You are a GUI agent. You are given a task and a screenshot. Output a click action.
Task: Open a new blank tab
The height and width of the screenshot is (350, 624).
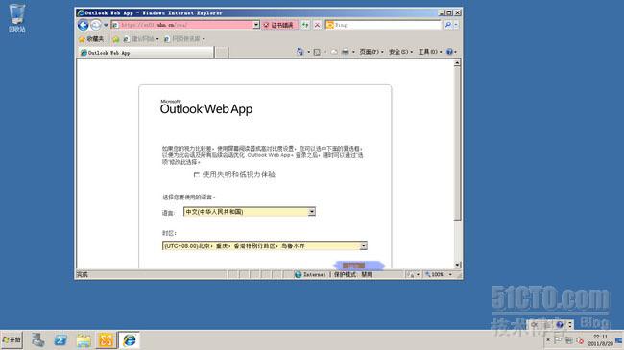point(222,53)
